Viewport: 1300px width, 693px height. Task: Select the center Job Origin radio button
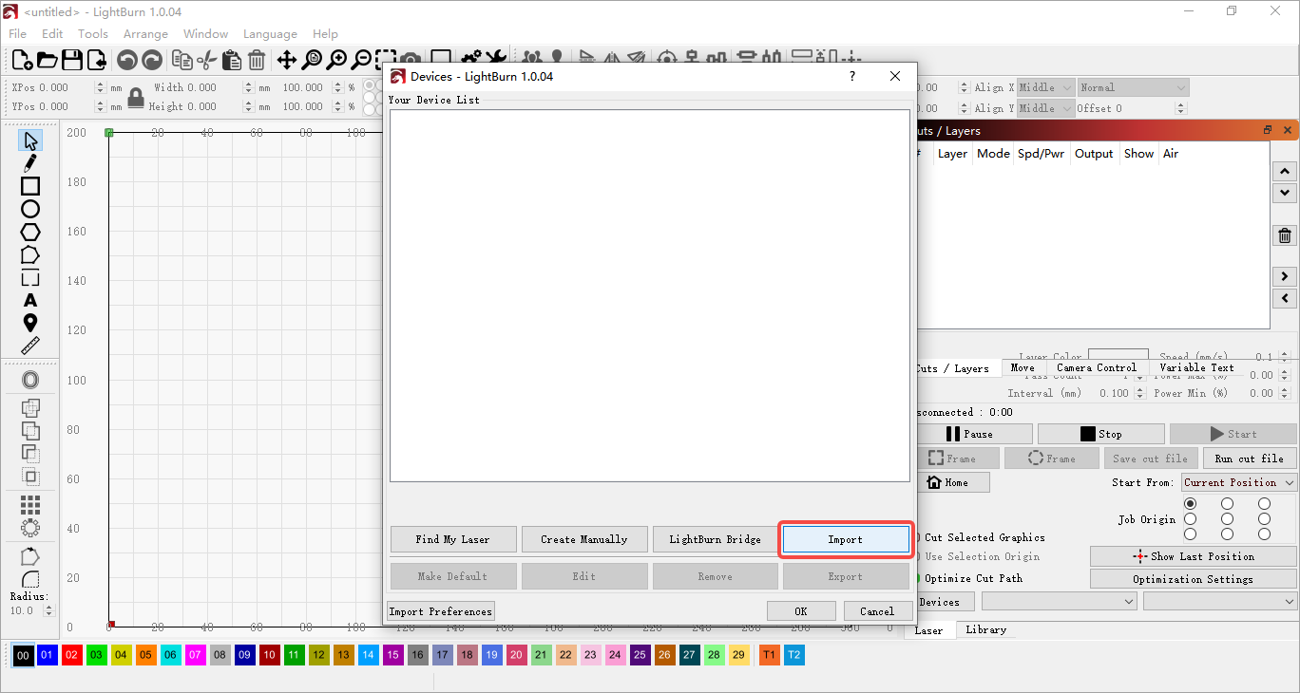[x=1228, y=519]
